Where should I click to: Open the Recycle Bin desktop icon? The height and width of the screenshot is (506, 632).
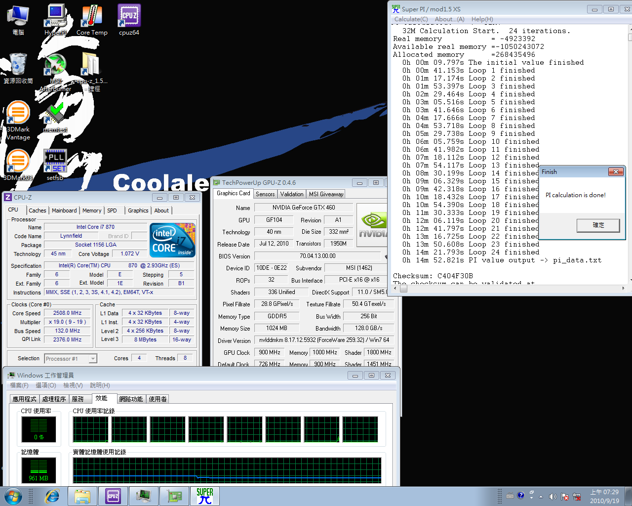tap(18, 68)
